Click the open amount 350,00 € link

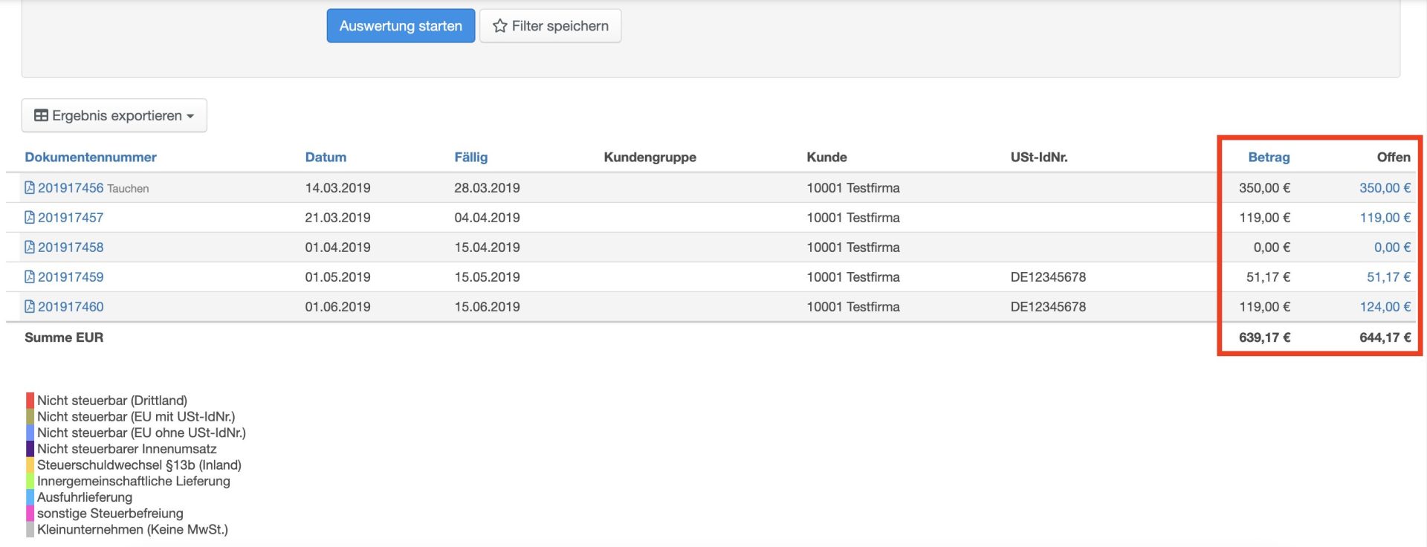1385,188
